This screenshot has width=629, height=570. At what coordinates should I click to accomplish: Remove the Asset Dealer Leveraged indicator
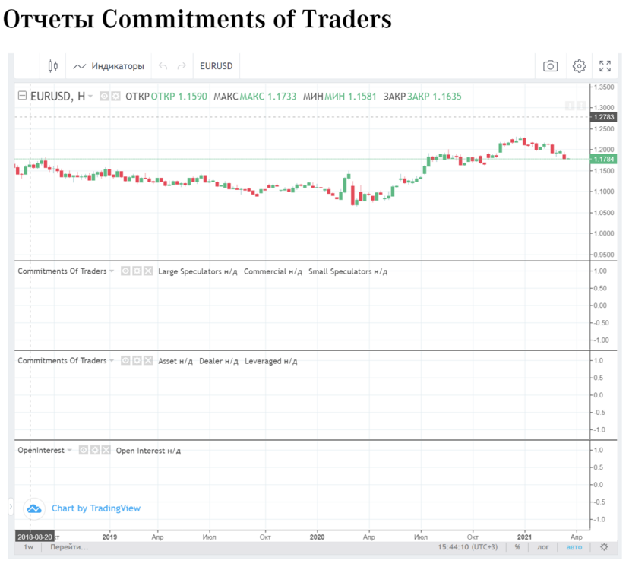pos(148,360)
